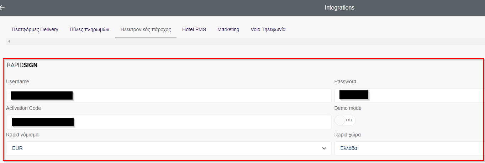Click the Username label
Image resolution: width=485 pixels, height=163 pixels.
(17, 81)
